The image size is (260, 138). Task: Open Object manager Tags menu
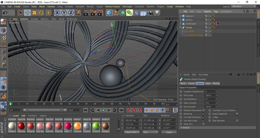[x=216, y=11]
